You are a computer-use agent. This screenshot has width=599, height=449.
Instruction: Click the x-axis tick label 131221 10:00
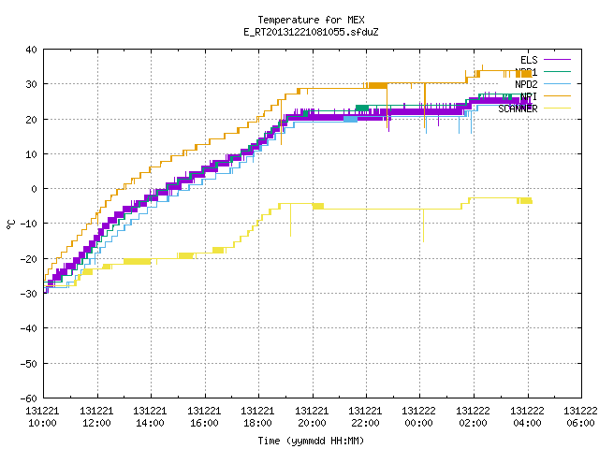(x=42, y=417)
